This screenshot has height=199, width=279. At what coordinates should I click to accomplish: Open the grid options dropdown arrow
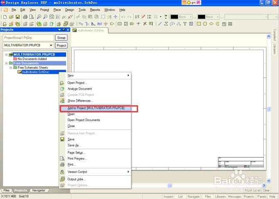click(160, 17)
